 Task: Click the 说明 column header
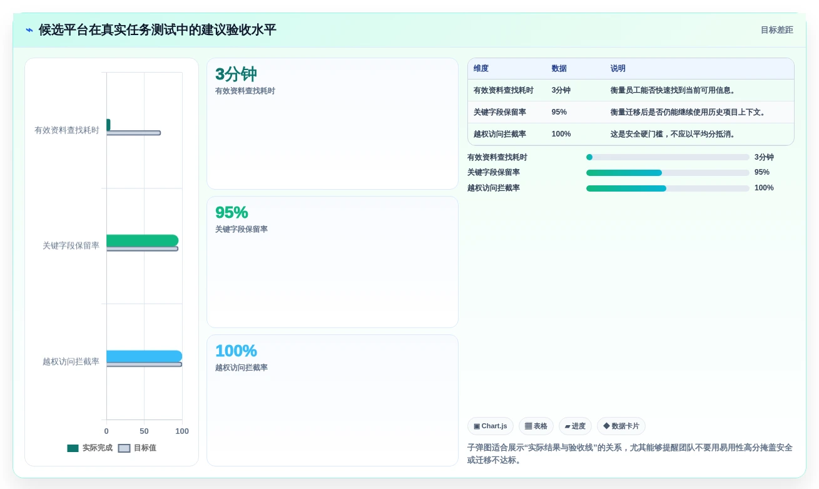click(x=618, y=69)
